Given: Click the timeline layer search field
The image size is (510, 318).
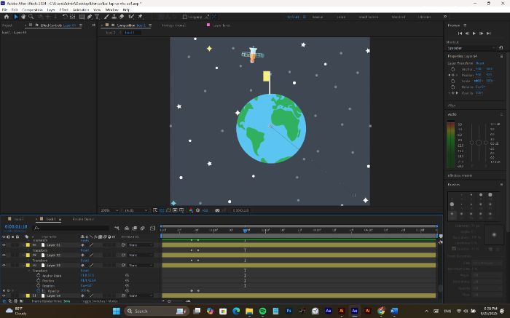Looking at the screenshot, I should 72,228.
